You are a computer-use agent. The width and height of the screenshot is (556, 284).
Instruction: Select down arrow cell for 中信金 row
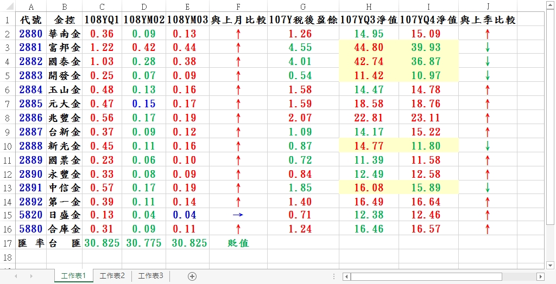point(488,188)
